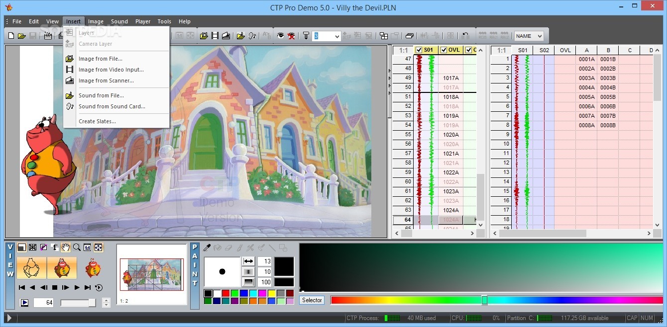Screen dimensions: 667x327
Task: Pick the red palette swatch
Action: click(225, 293)
